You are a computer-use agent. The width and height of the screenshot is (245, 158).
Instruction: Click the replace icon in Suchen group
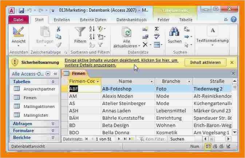click(187, 29)
